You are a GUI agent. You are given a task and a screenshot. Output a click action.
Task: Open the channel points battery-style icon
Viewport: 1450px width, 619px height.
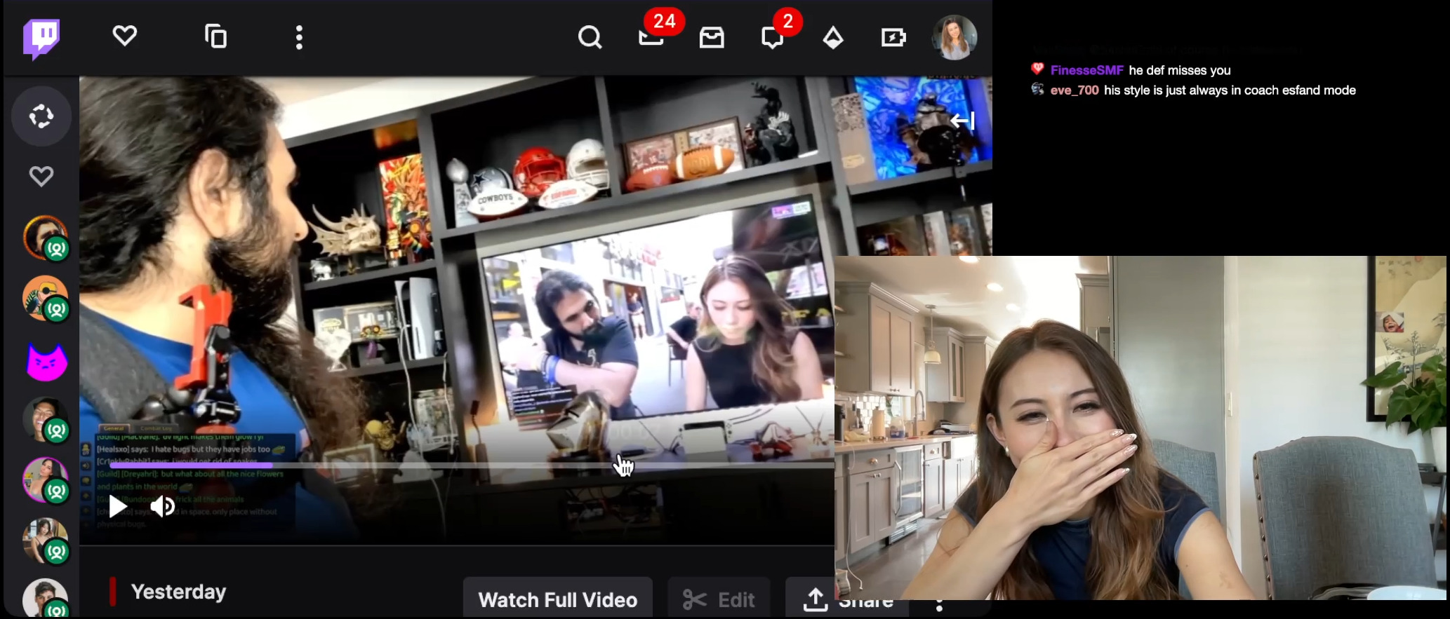893,37
